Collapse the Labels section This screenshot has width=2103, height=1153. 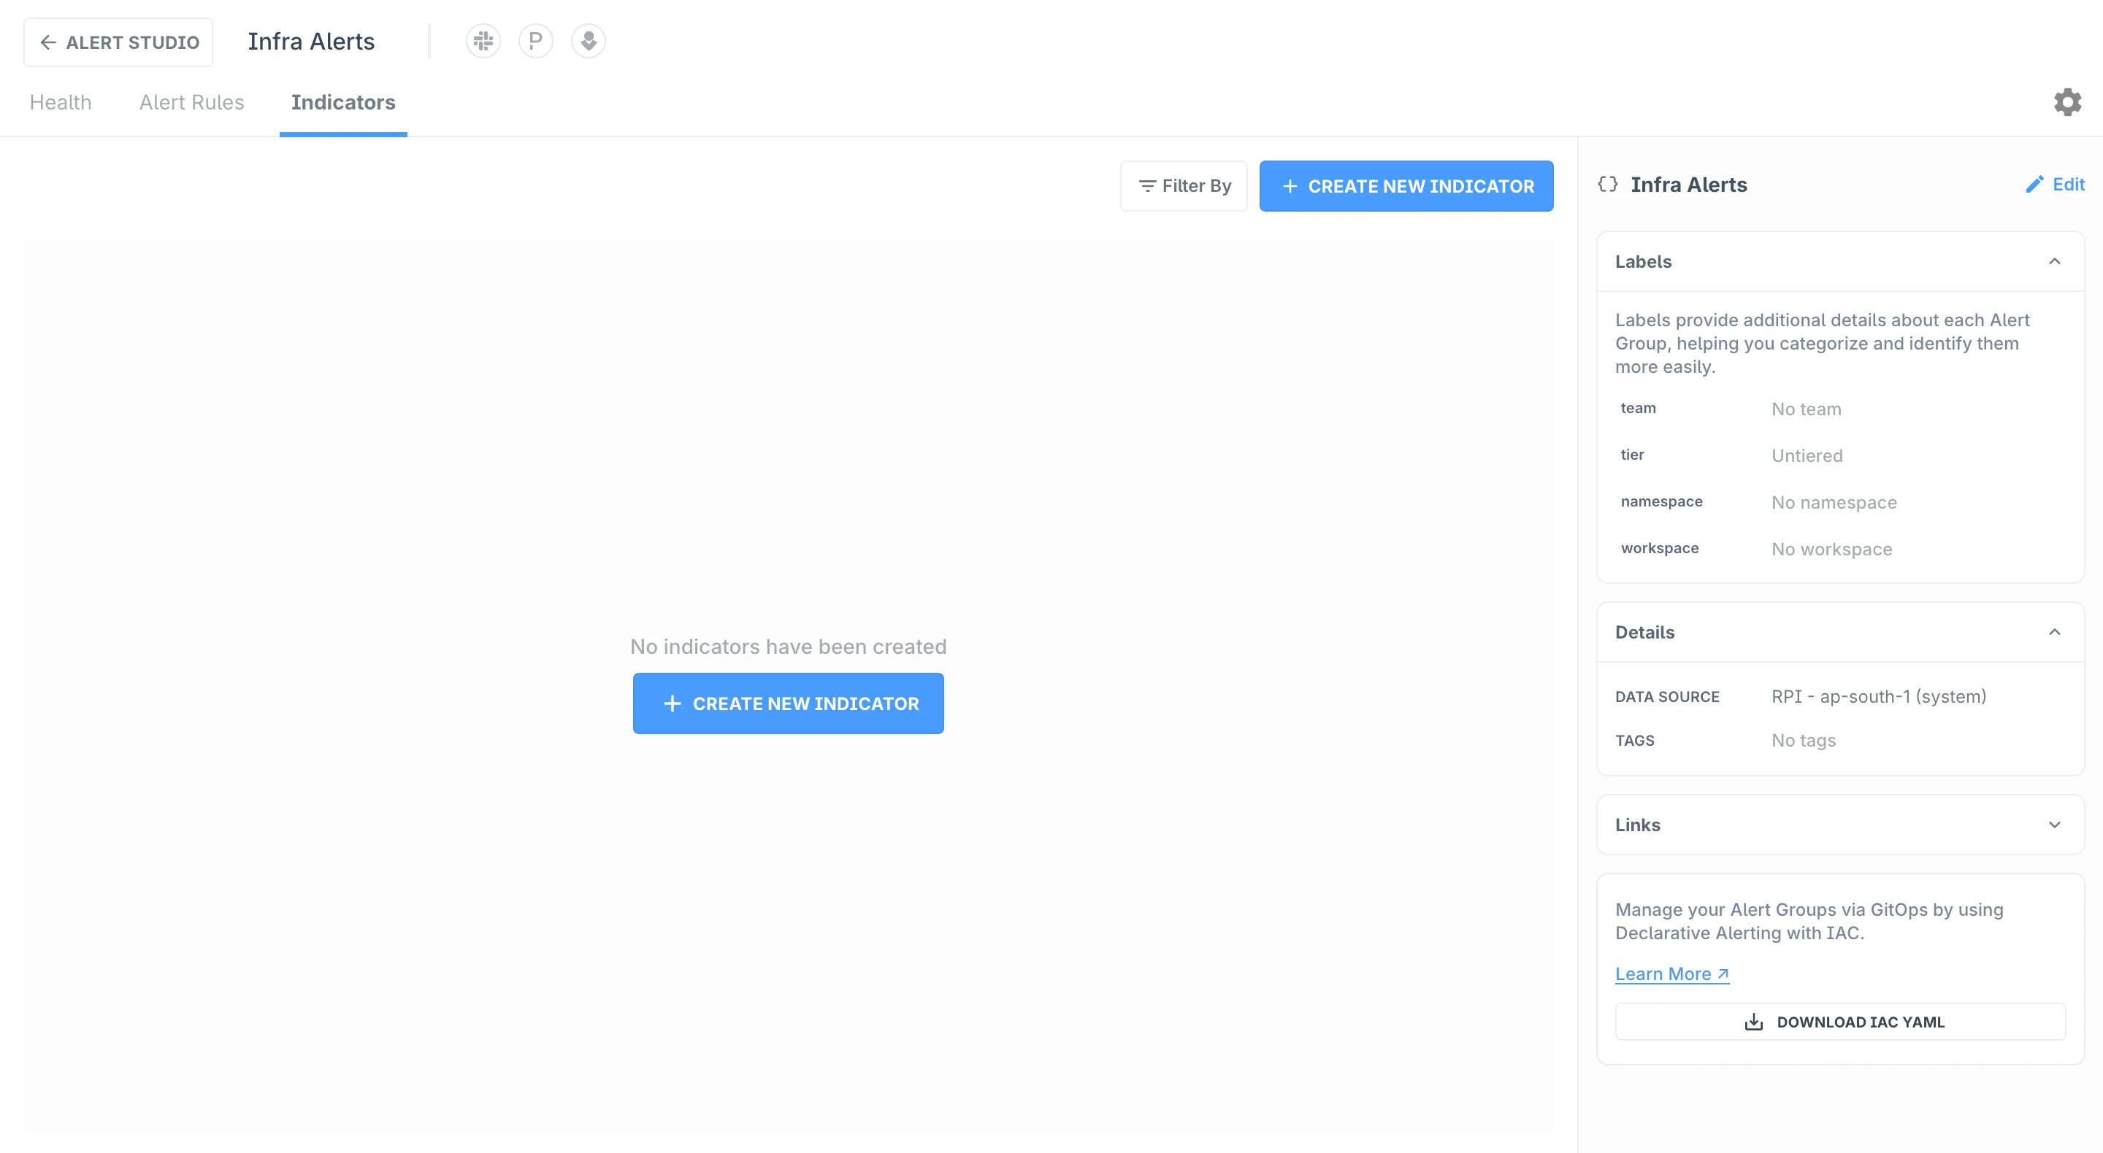tap(2054, 261)
